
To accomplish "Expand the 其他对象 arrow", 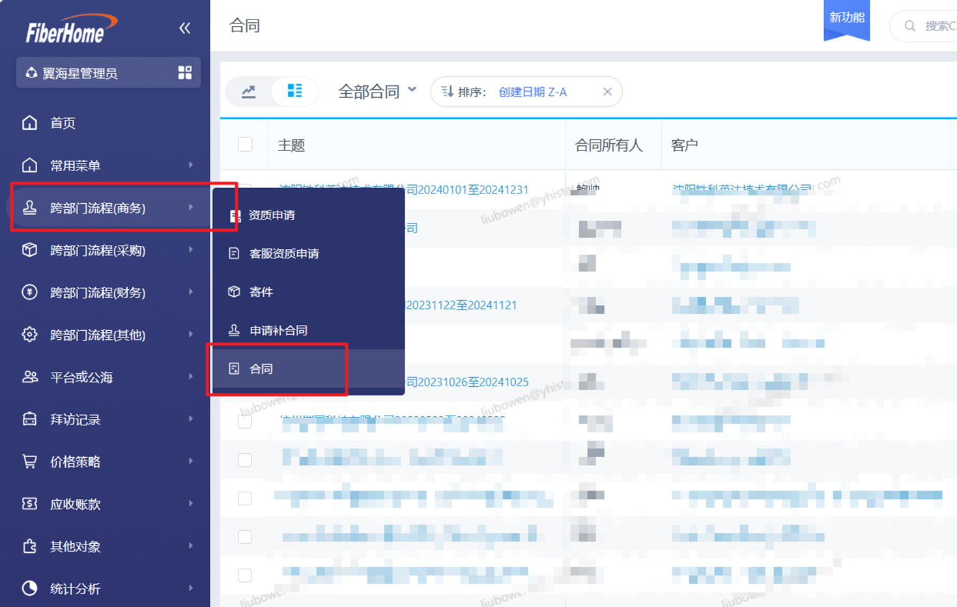I will (x=191, y=546).
